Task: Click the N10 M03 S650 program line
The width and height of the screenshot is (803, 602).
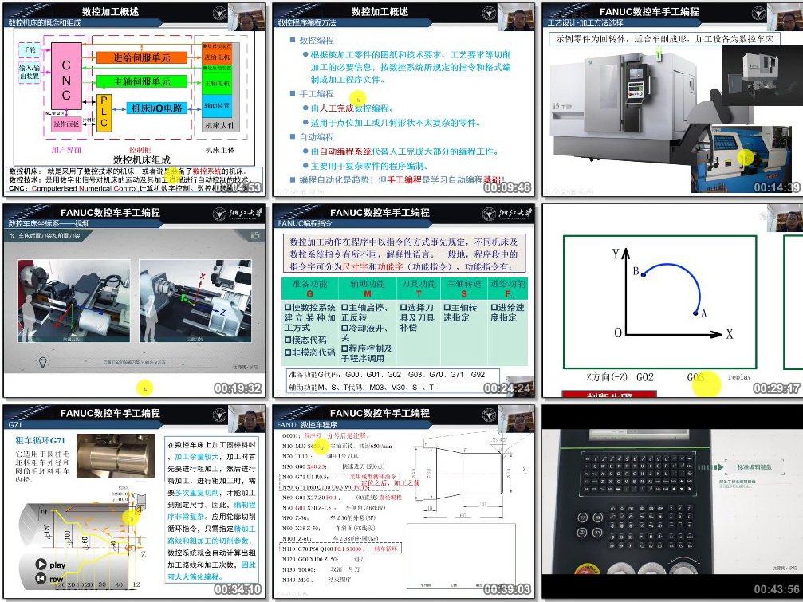Action: tap(337, 446)
